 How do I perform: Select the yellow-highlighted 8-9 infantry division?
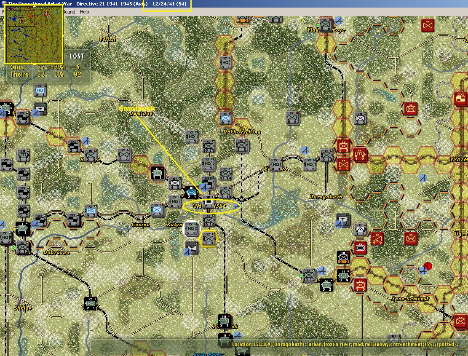(209, 238)
